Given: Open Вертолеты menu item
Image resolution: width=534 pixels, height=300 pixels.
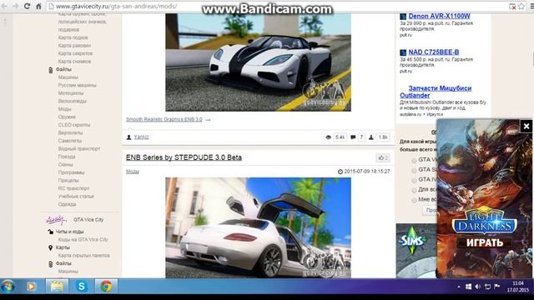Looking at the screenshot, I should [x=70, y=133].
